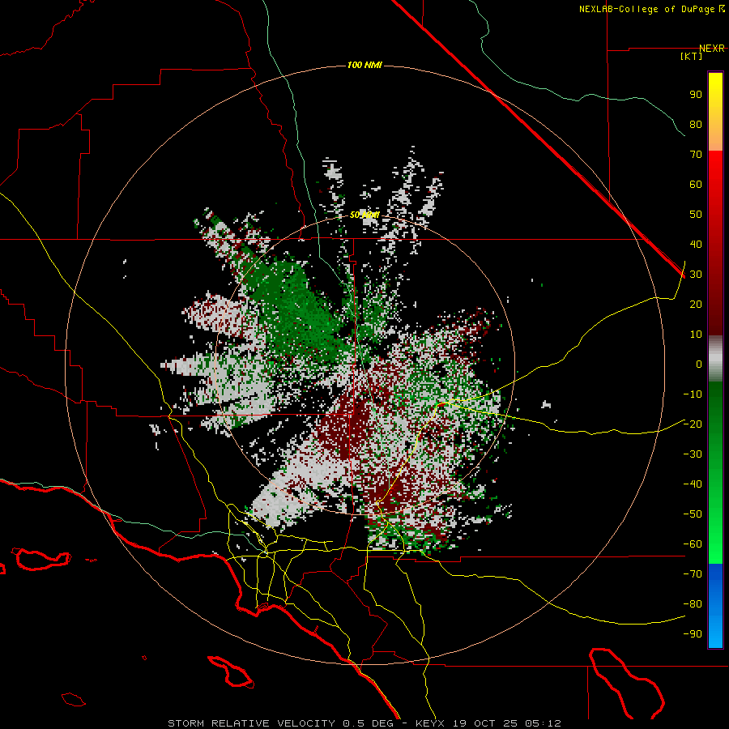Click the 90 value on the velocity scale
Image resolution: width=729 pixels, height=729 pixels.
tap(696, 95)
